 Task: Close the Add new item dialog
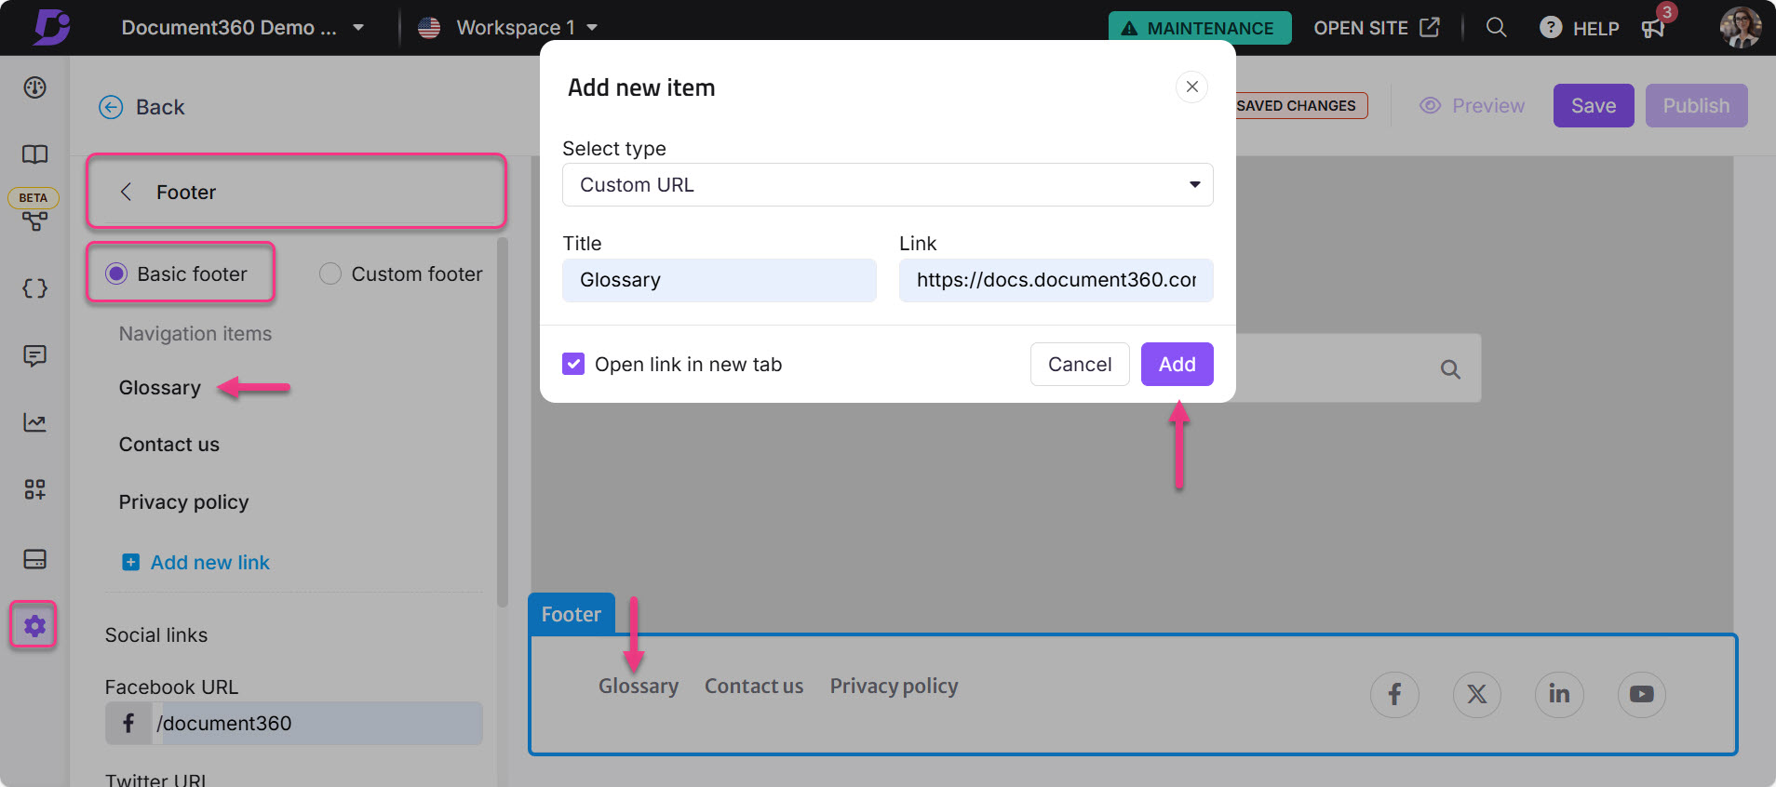1191,87
